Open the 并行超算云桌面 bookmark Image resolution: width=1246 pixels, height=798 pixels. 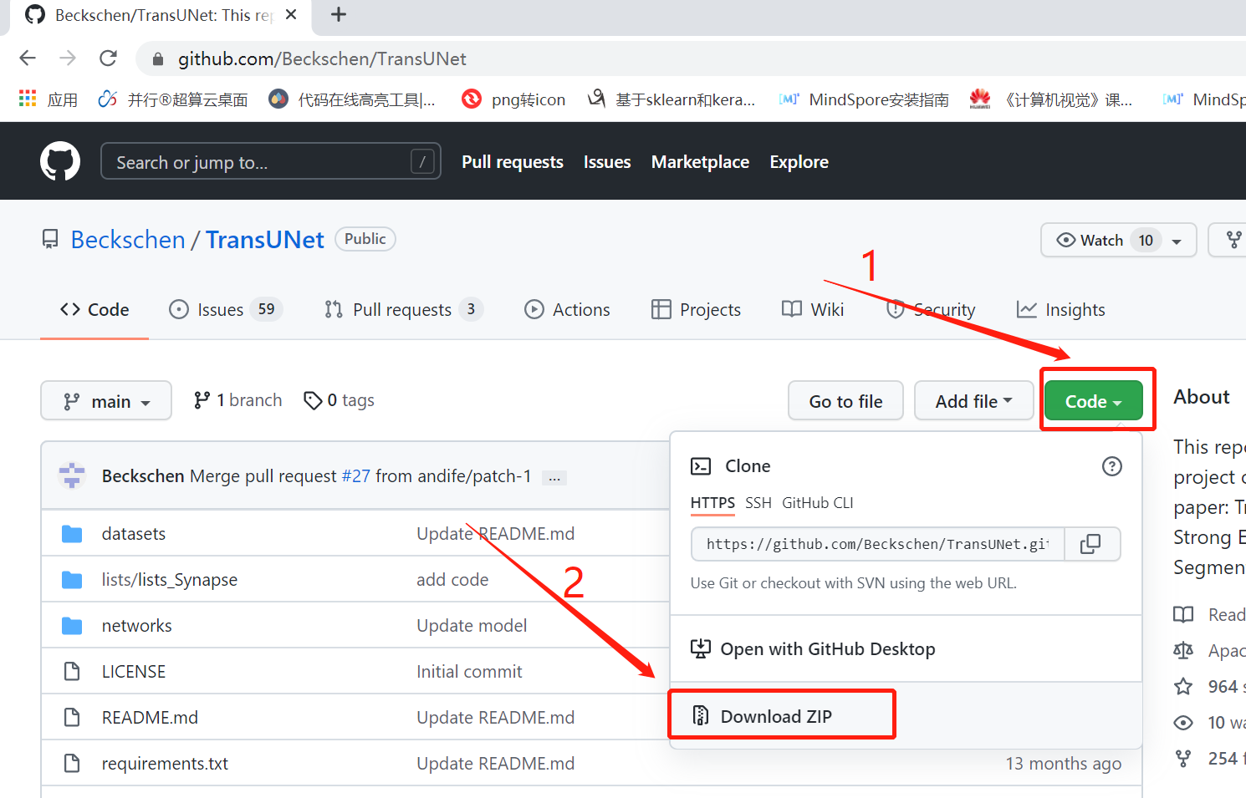pyautogui.click(x=173, y=99)
